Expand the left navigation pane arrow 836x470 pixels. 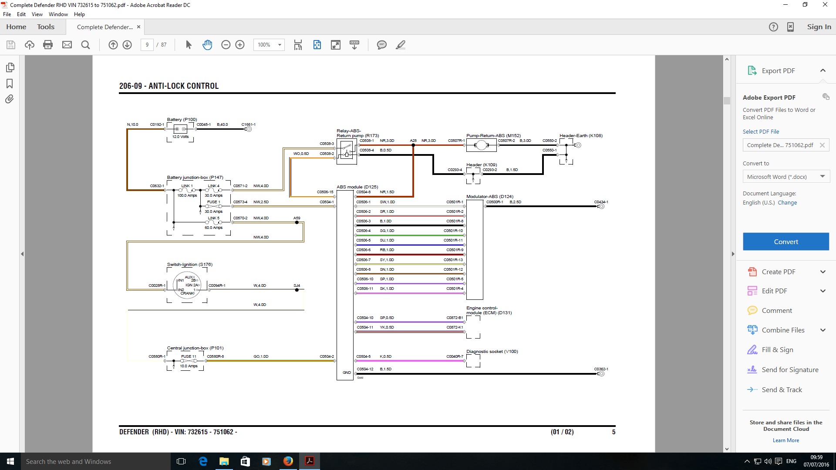[x=22, y=254]
